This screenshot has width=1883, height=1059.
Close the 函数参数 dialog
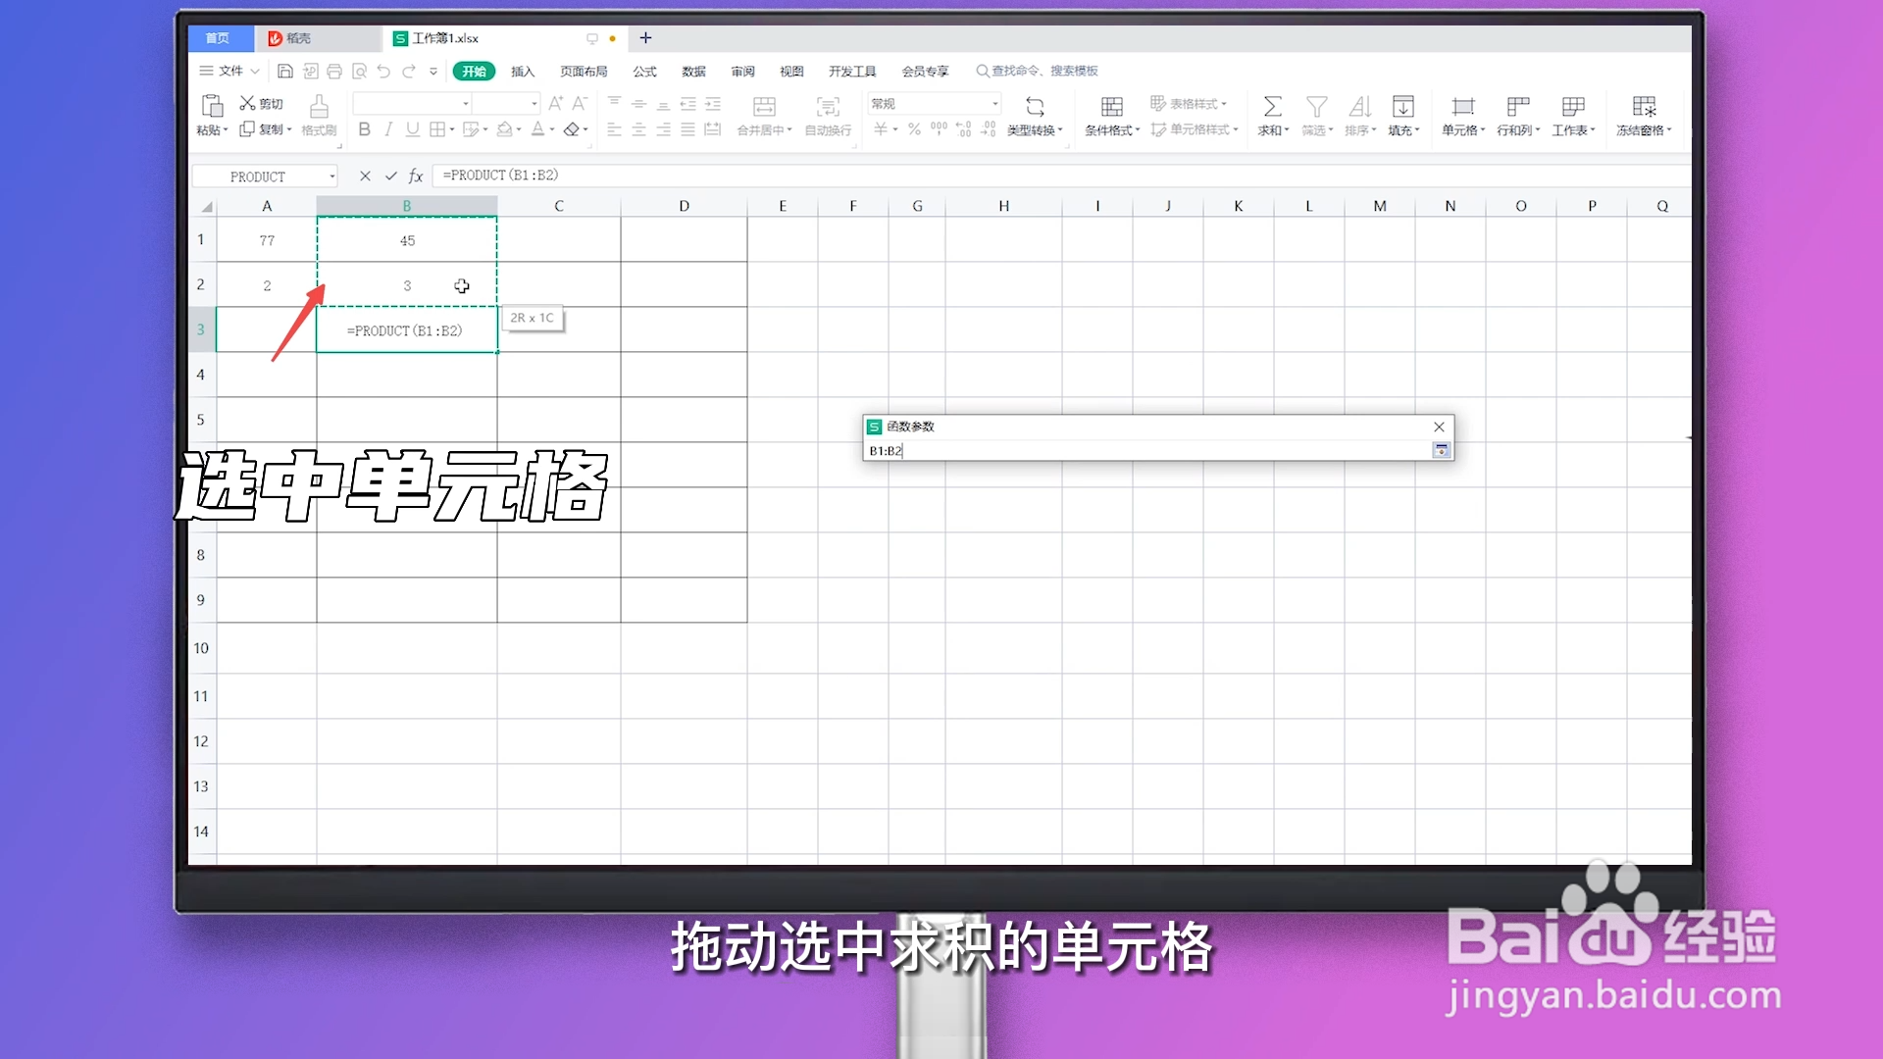1439,427
